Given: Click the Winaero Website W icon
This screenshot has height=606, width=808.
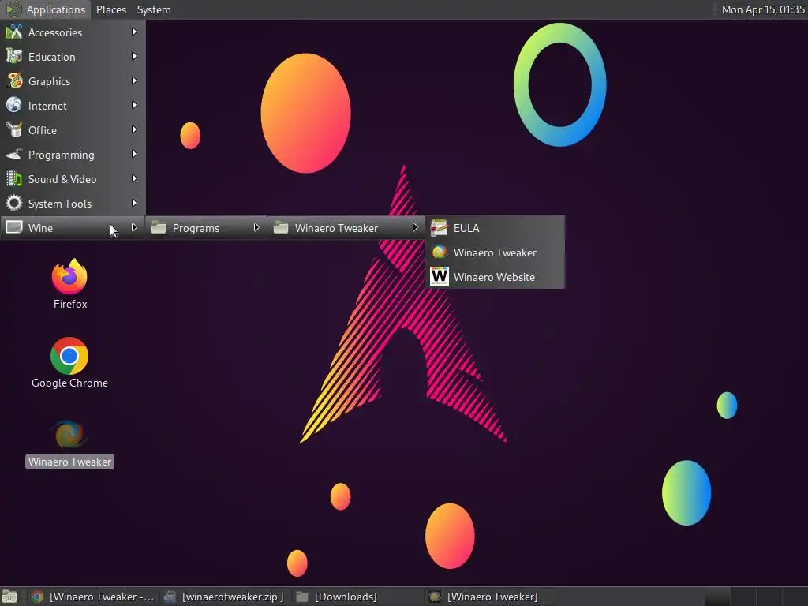Looking at the screenshot, I should [439, 276].
